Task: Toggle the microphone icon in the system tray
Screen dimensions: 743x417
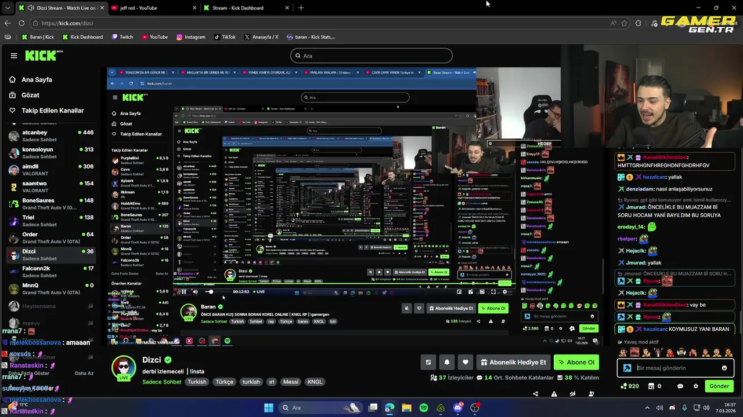Action: pyautogui.click(x=684, y=408)
